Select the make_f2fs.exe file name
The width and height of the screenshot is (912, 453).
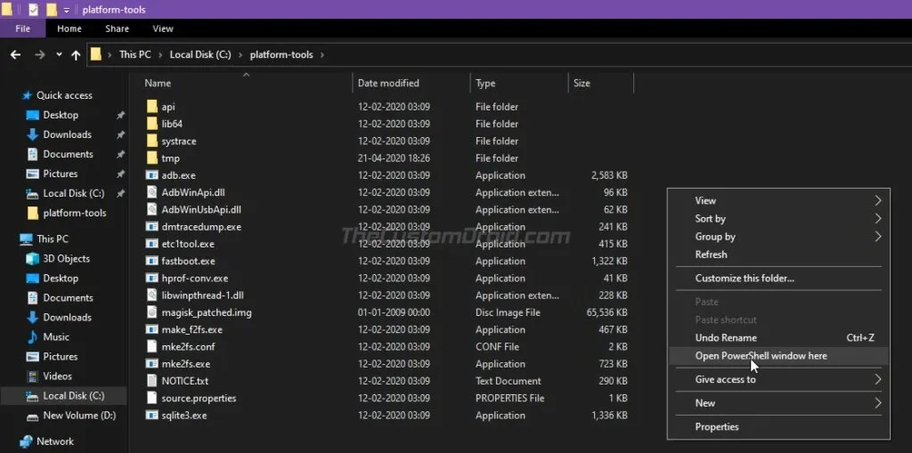(192, 329)
